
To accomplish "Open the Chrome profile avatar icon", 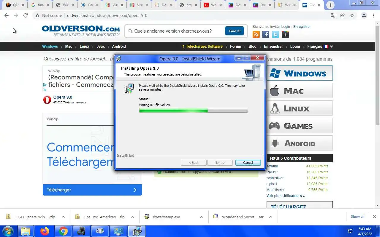I will click(364, 15).
